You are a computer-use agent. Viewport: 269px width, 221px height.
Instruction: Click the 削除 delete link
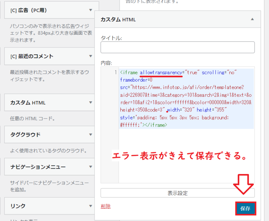(106, 206)
